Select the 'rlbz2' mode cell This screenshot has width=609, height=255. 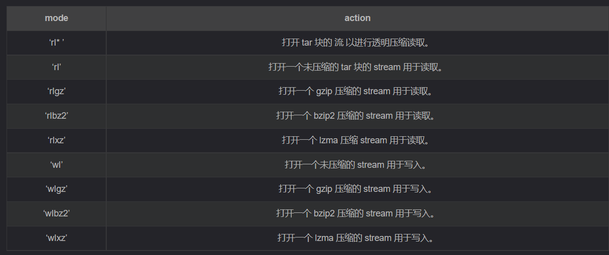pos(57,116)
